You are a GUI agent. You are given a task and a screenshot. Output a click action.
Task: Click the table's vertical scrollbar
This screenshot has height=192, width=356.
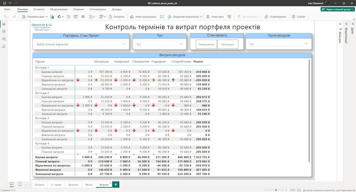[x=309, y=111]
